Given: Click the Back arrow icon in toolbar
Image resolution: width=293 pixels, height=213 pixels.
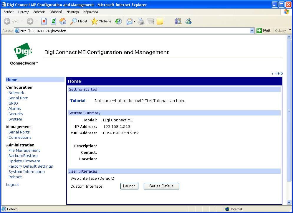Looking at the screenshot, I should pos(7,21).
